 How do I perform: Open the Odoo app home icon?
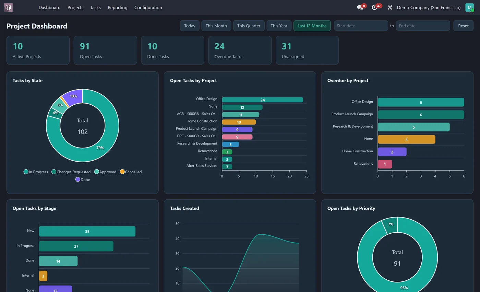8,7
